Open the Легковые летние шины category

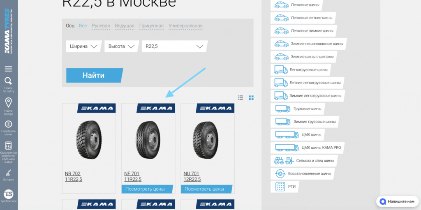click(x=304, y=18)
